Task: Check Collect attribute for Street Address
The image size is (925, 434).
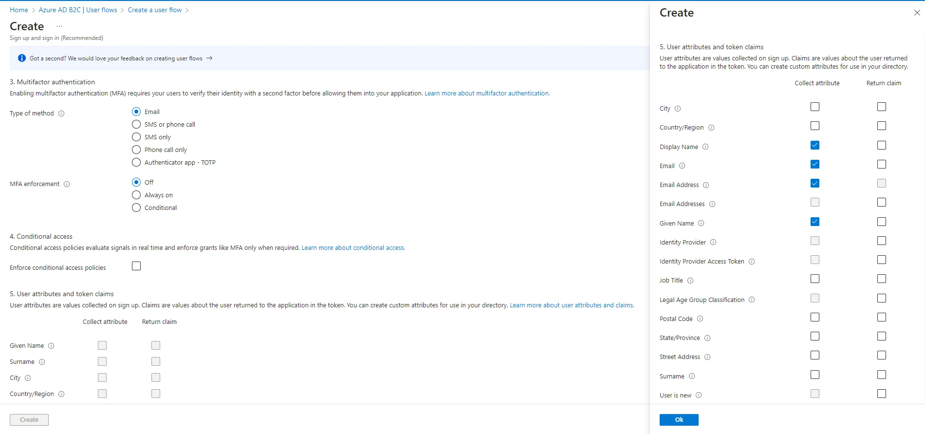Action: pyautogui.click(x=815, y=355)
